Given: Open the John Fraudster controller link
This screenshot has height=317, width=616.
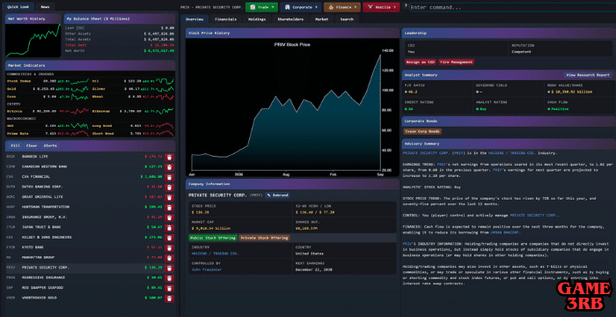Looking at the screenshot, I should click(207, 269).
